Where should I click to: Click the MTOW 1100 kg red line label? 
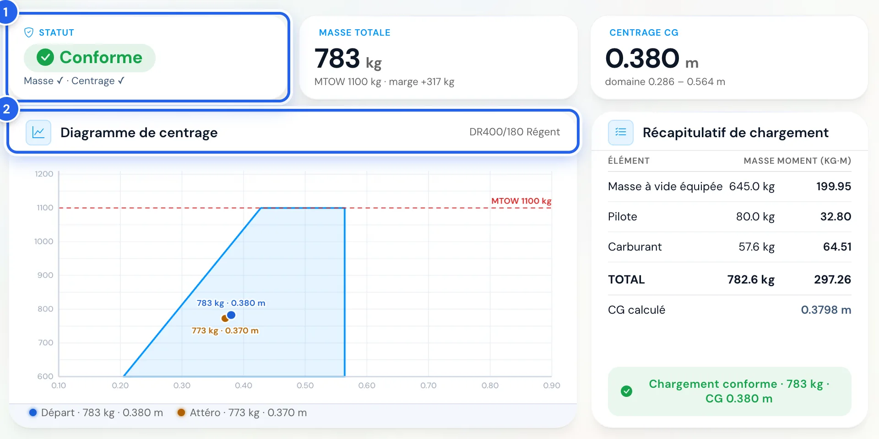pyautogui.click(x=521, y=201)
